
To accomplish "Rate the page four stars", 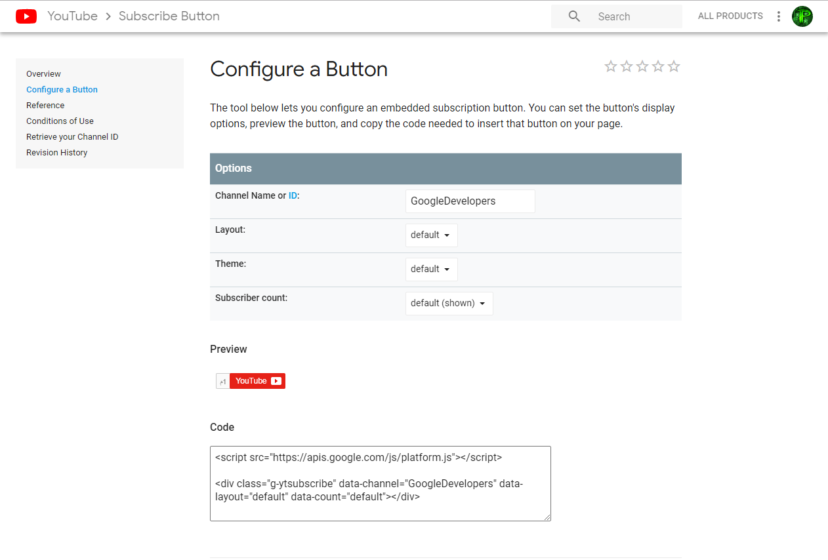I will 658,66.
